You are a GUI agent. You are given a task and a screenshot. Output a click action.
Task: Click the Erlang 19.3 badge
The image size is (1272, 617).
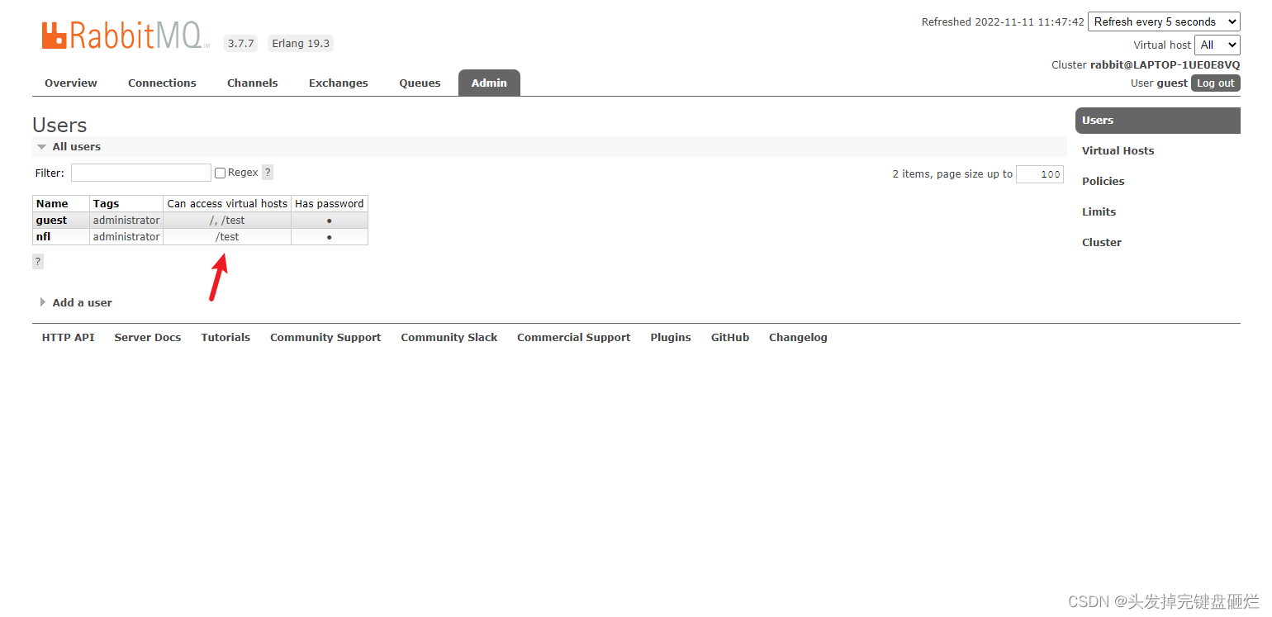[301, 44]
